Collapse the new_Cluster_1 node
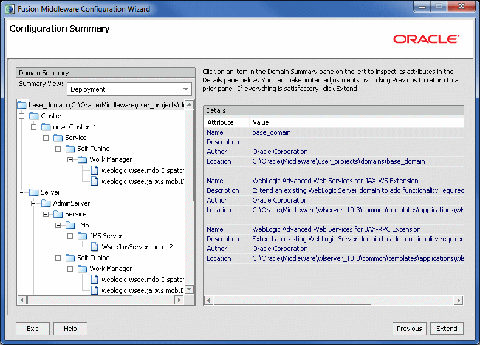The image size is (480, 345). point(33,127)
